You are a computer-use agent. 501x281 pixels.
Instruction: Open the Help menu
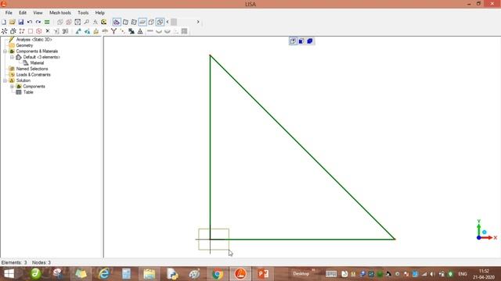coord(99,12)
